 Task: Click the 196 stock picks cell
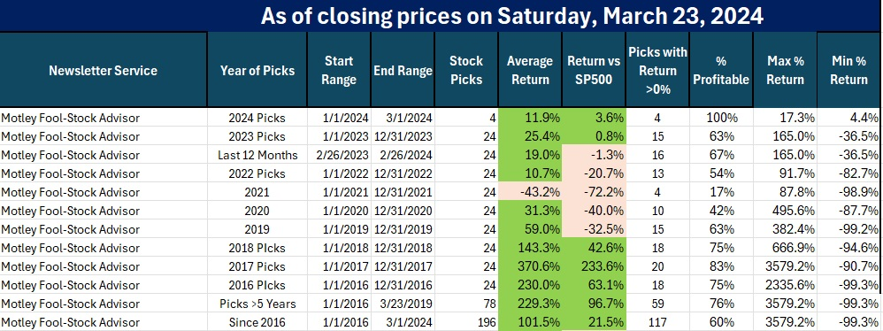tap(466, 322)
